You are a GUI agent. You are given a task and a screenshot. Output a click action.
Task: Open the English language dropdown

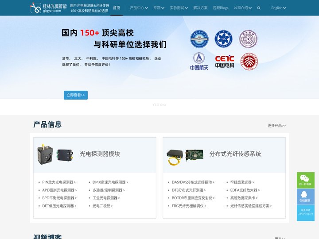pyautogui.click(x=279, y=8)
